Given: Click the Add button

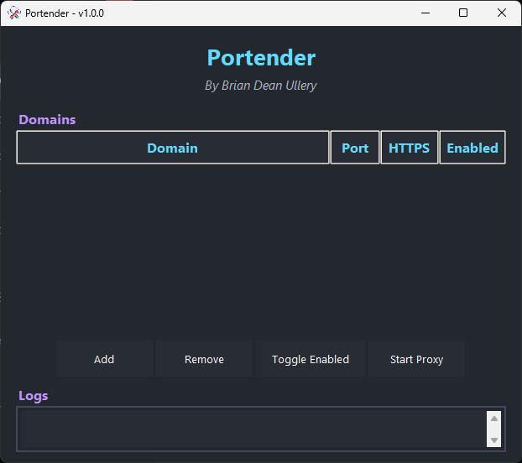Looking at the screenshot, I should point(104,359).
